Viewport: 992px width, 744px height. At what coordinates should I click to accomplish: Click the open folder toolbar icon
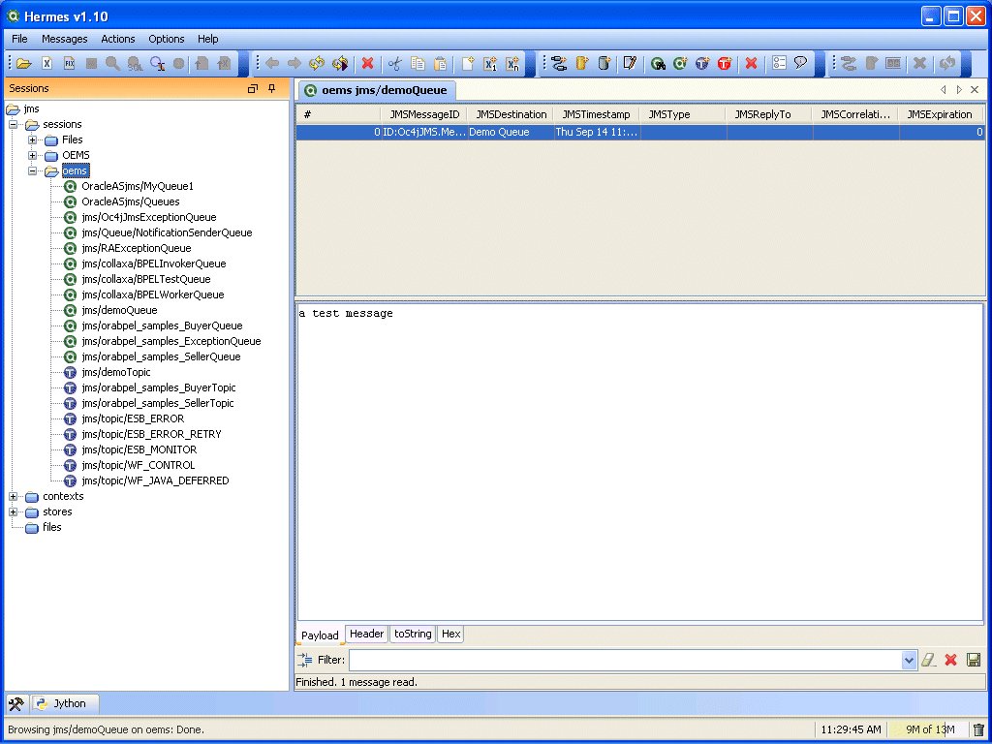(x=24, y=63)
